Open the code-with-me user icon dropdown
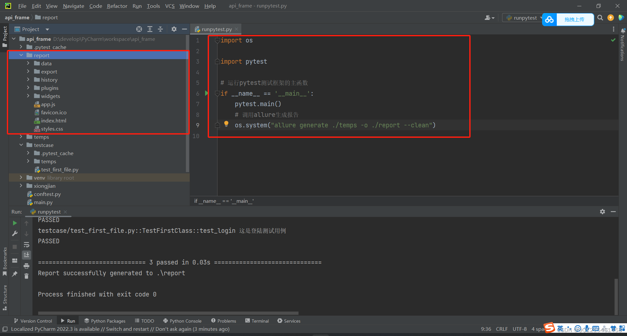Viewport: 627px width, 336px height. [490, 18]
